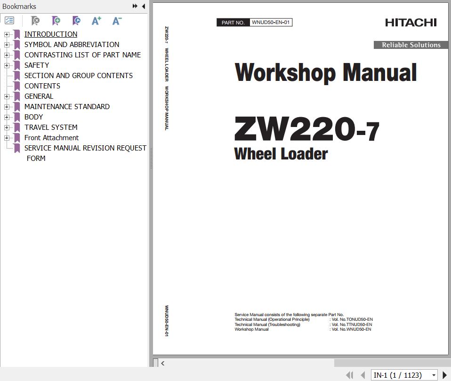Click the Wheel Loader subtitle

[x=281, y=154]
